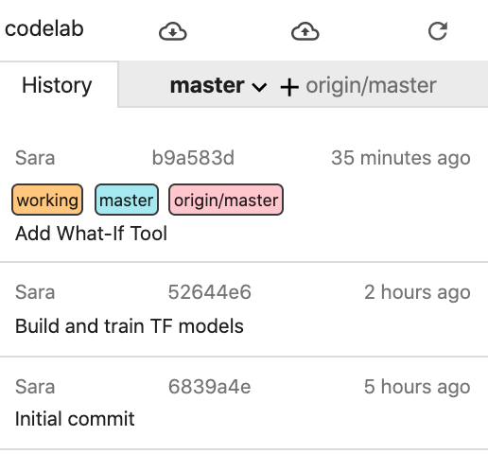Image resolution: width=488 pixels, height=471 pixels.
Task: Create new branch with plus icon
Action: 289,87
